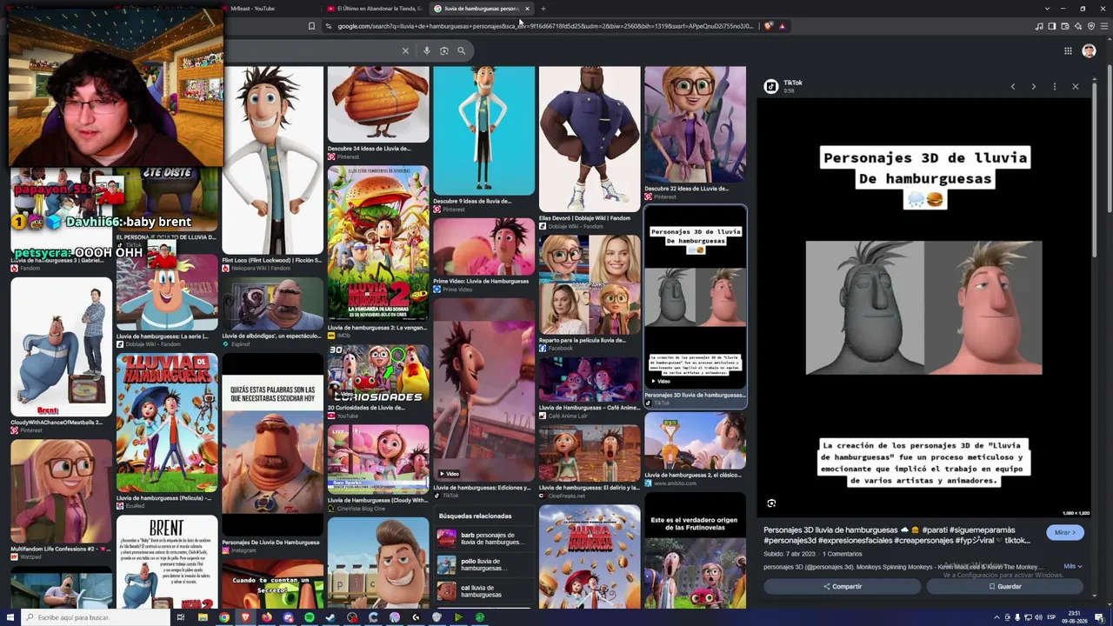Bookmark this page in the address bar
This screenshot has width=1113, height=626.
[x=311, y=26]
